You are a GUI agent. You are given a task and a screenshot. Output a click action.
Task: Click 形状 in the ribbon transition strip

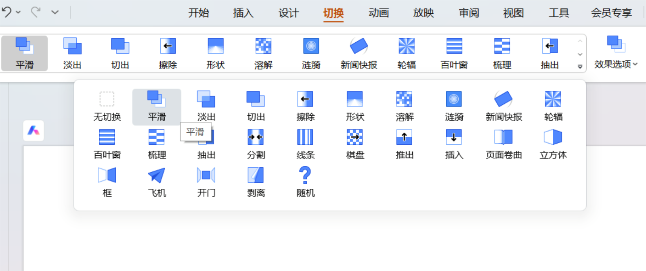point(215,53)
